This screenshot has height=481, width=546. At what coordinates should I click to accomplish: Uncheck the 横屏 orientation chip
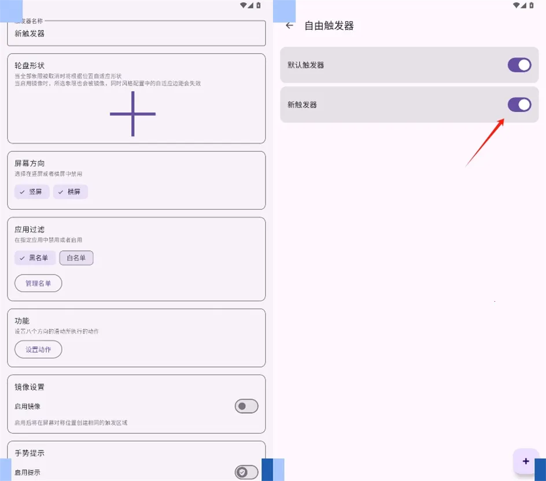click(71, 192)
